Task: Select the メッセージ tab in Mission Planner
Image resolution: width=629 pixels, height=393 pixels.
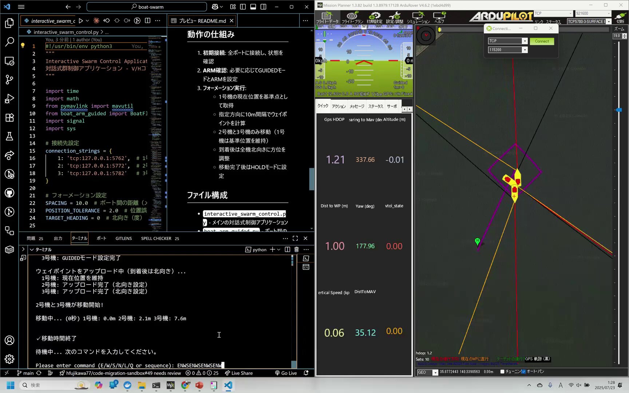Action: click(x=357, y=106)
